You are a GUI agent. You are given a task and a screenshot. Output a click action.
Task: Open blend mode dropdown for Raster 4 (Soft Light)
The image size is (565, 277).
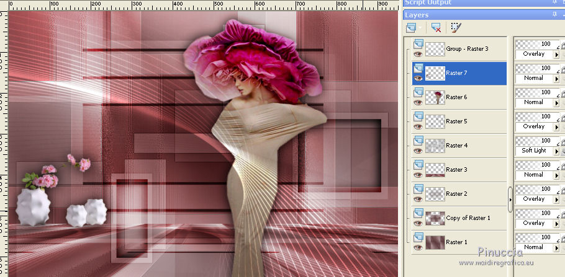556,151
